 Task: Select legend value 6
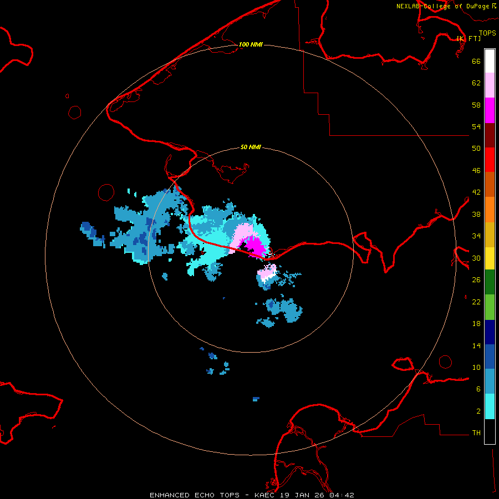[x=478, y=389]
